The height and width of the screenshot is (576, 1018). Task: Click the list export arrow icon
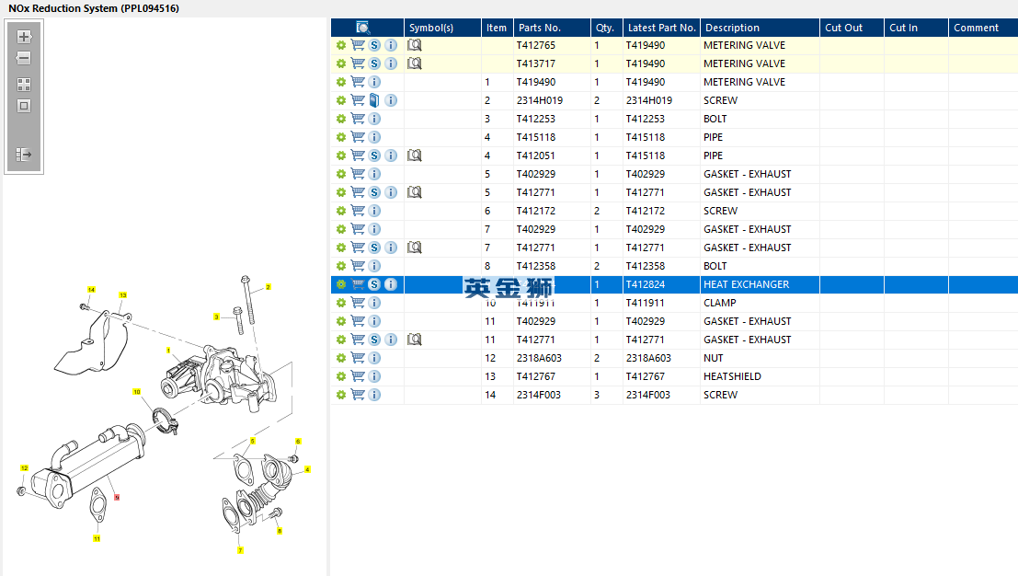coord(24,155)
